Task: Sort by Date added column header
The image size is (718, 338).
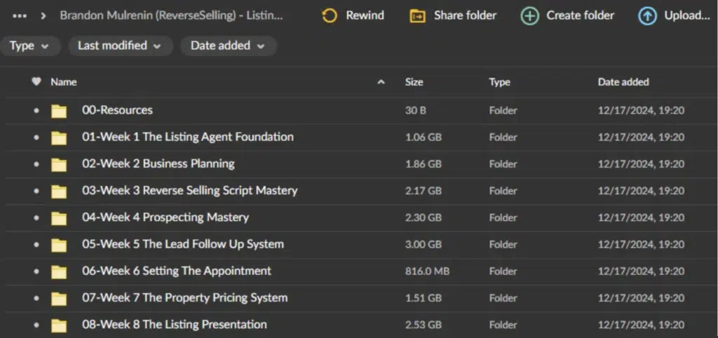Action: [623, 82]
